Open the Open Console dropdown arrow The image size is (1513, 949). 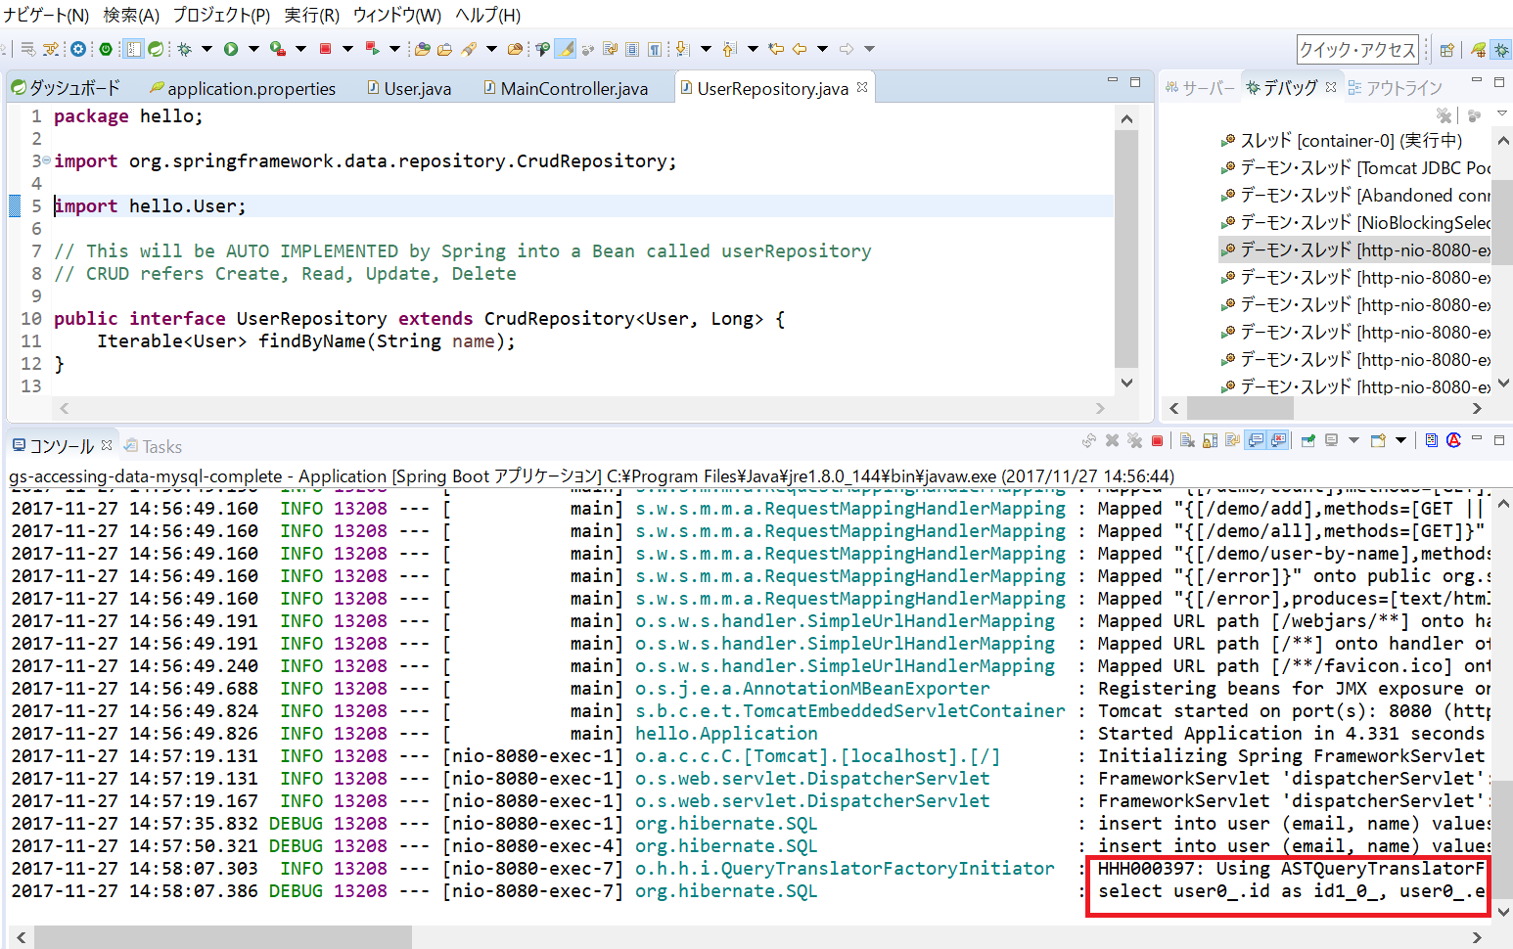click(x=1400, y=441)
